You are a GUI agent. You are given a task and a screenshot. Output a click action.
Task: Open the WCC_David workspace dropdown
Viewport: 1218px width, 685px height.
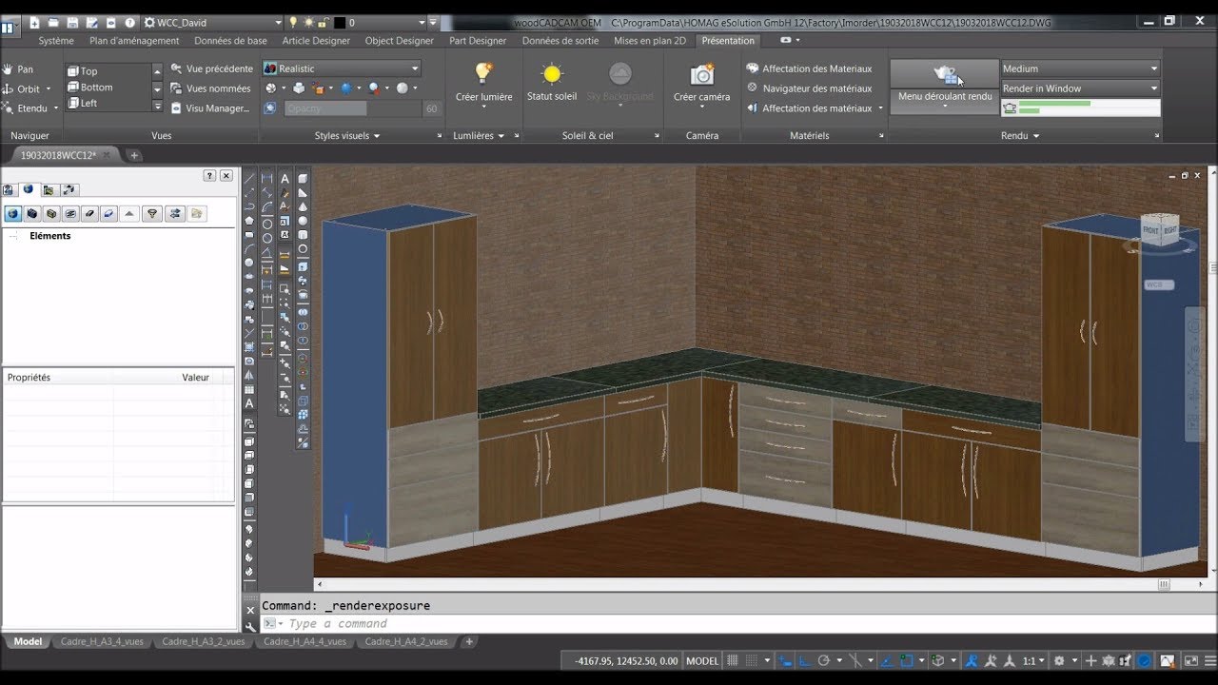click(x=213, y=22)
